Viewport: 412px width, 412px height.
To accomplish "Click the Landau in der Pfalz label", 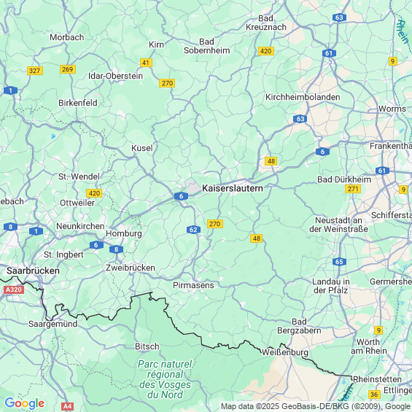I will [331, 286].
